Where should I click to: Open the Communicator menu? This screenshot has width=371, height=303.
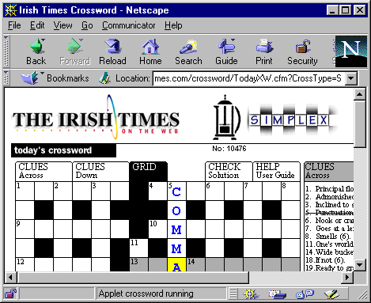coord(128,25)
